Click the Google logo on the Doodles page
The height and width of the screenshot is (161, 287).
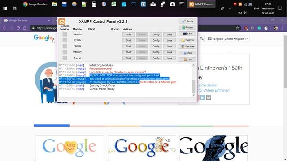pos(44,38)
